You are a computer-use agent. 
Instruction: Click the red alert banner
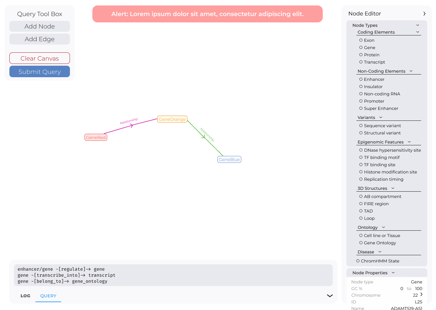(207, 14)
